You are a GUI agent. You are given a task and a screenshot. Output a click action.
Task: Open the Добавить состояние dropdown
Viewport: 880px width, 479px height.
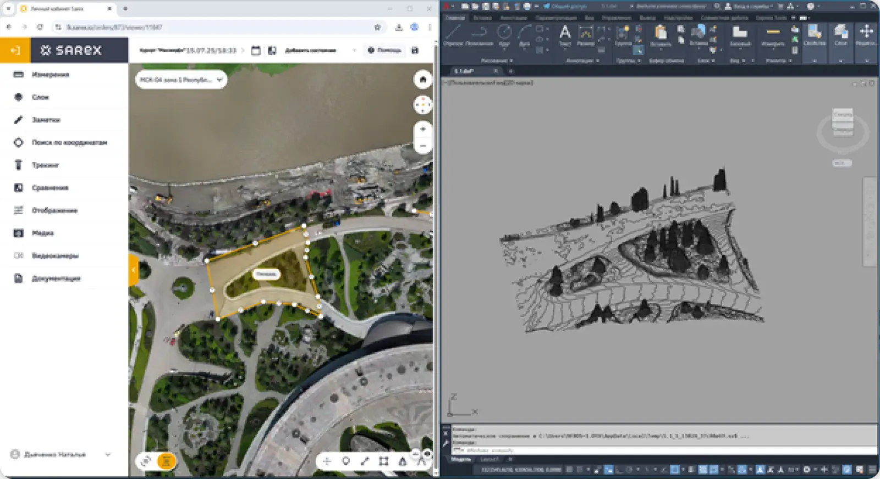[320, 51]
